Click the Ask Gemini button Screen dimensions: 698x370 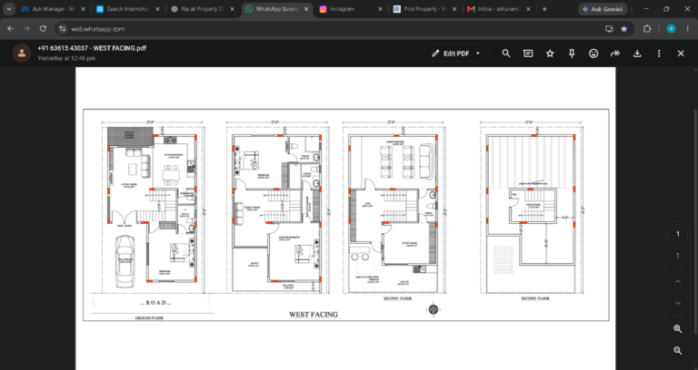[603, 9]
